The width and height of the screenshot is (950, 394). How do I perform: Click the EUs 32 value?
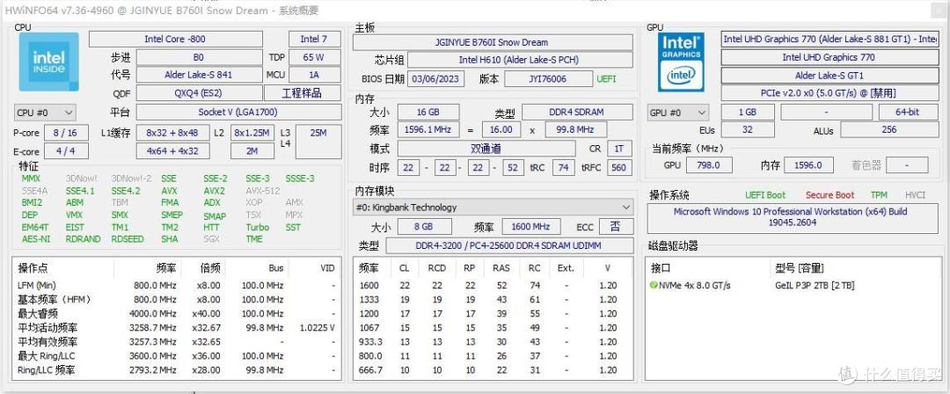point(747,129)
